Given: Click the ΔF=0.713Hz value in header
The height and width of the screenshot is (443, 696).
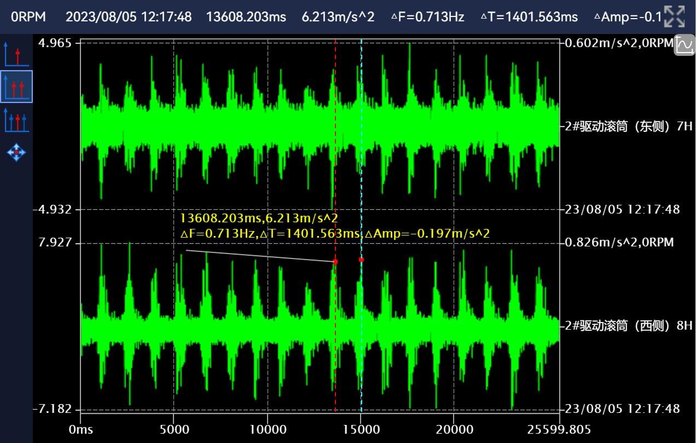Looking at the screenshot, I should click(x=427, y=16).
